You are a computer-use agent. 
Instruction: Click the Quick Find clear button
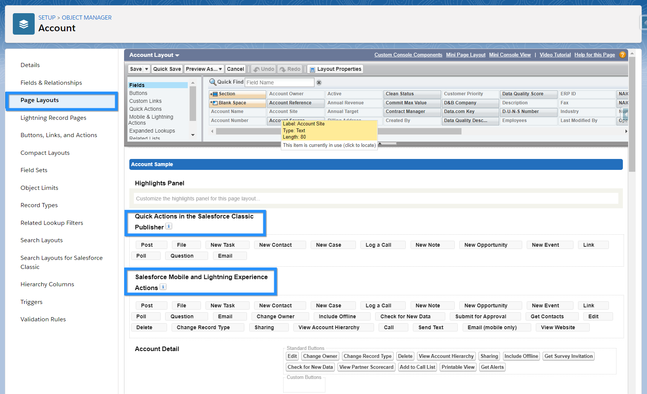[319, 82]
